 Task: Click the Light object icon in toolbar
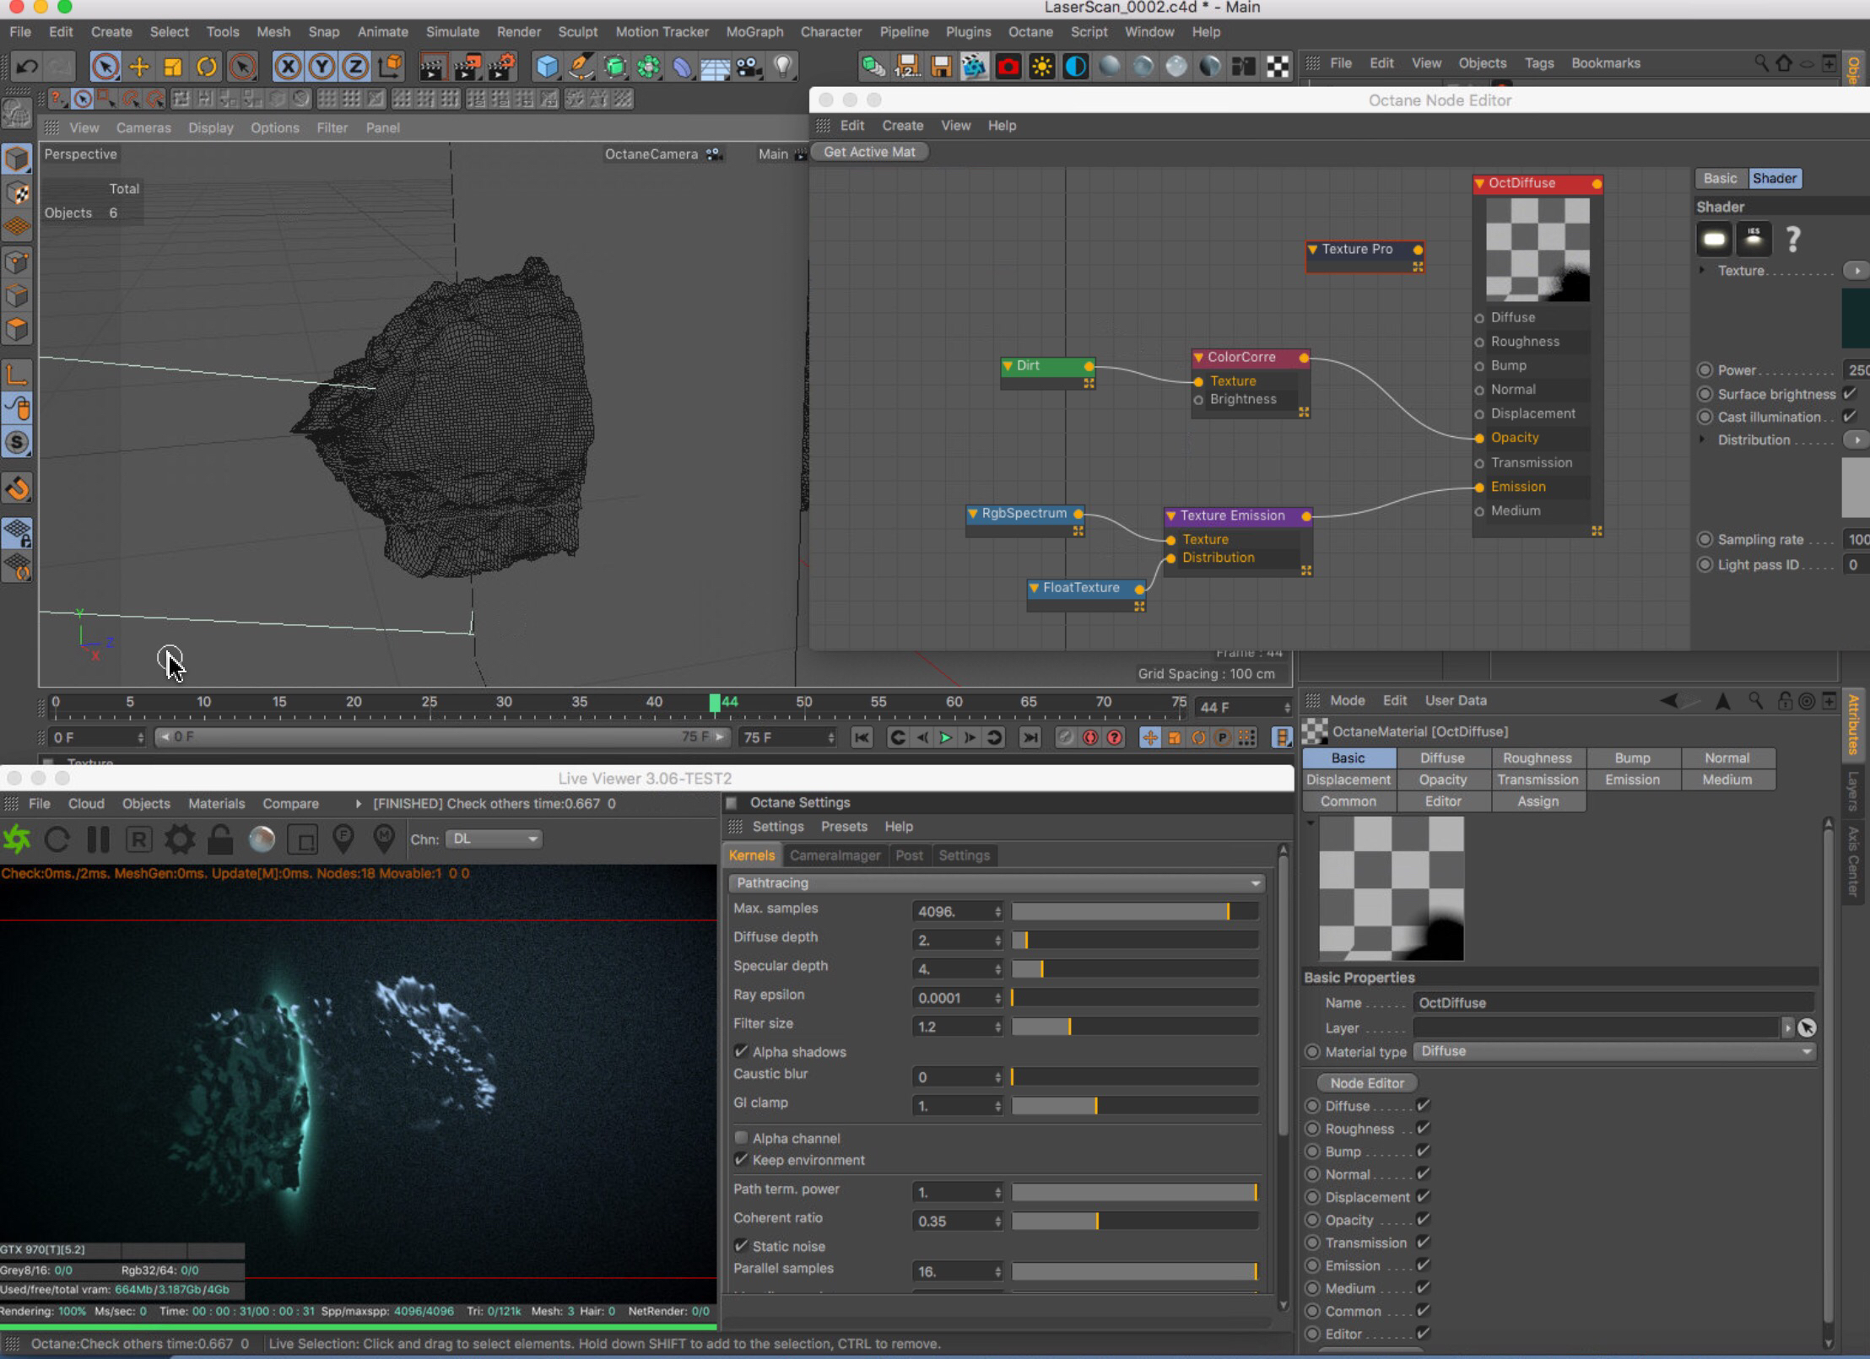pyautogui.click(x=783, y=67)
